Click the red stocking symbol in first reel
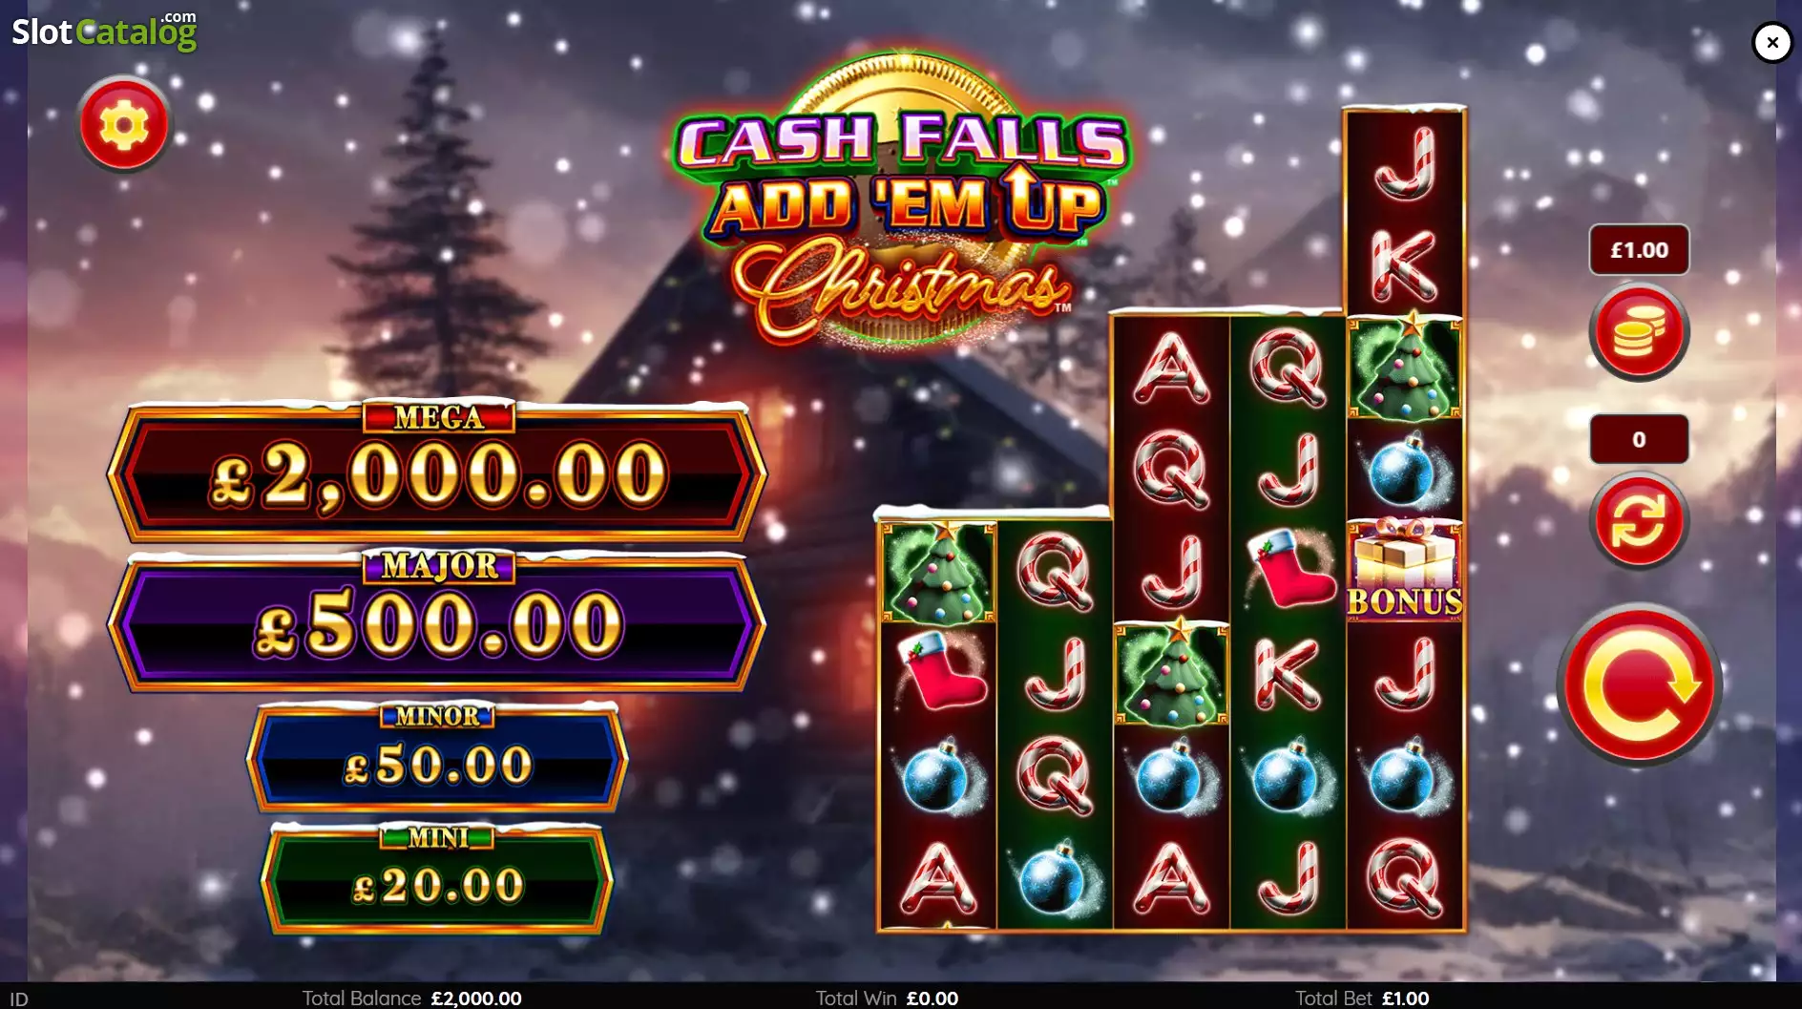Viewport: 1802px width, 1009px height. coord(938,673)
